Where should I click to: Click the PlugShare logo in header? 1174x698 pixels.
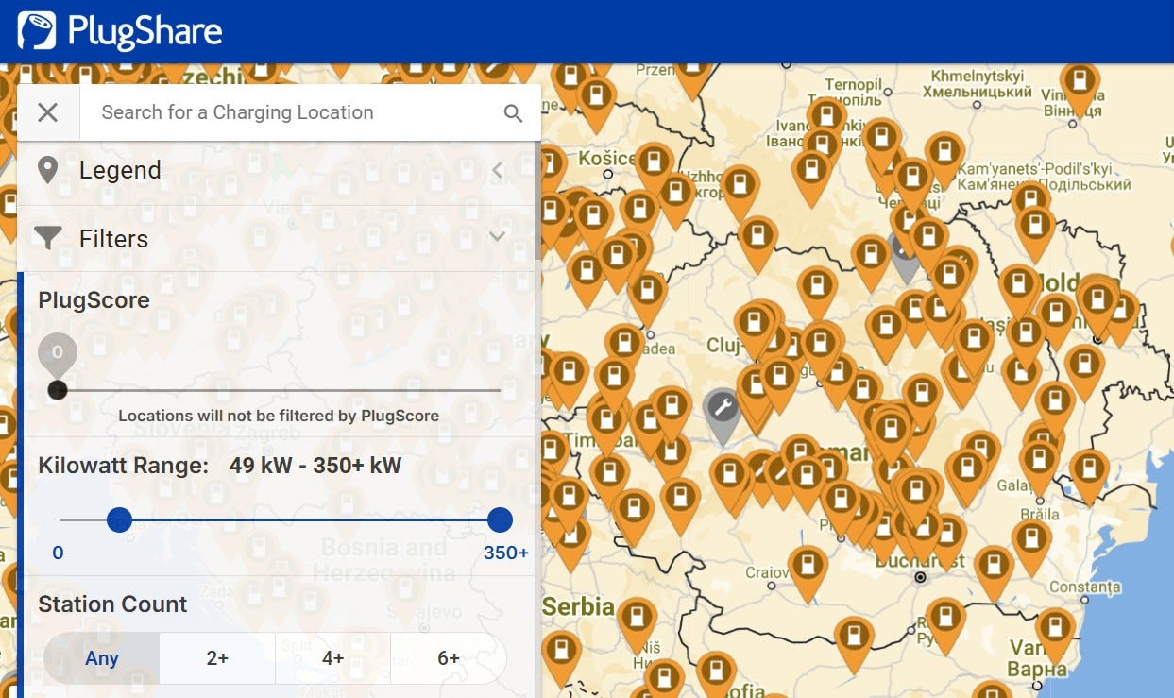pos(120,31)
